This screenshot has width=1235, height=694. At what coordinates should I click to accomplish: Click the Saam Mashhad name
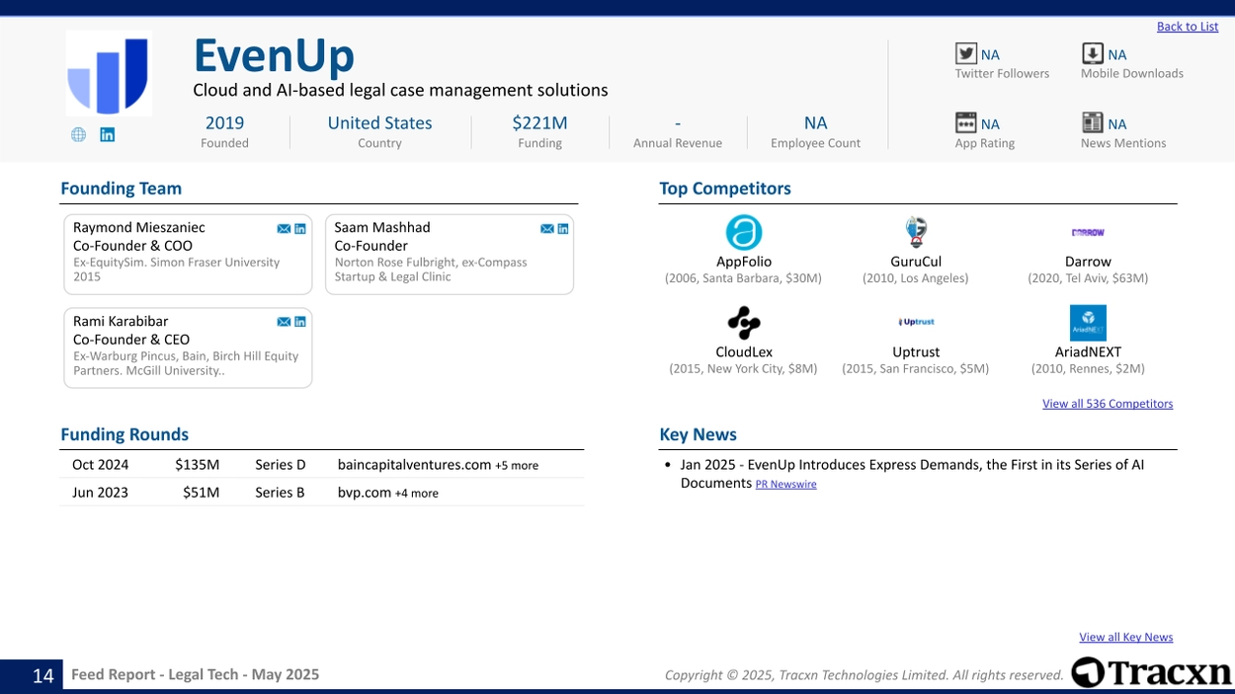point(382,228)
